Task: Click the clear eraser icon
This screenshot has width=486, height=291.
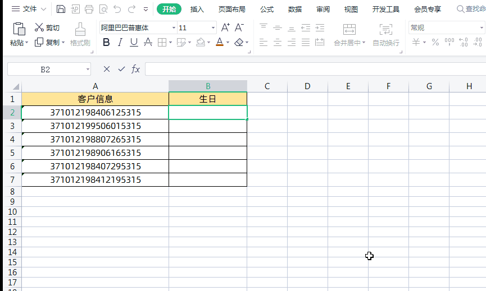Action: [239, 42]
